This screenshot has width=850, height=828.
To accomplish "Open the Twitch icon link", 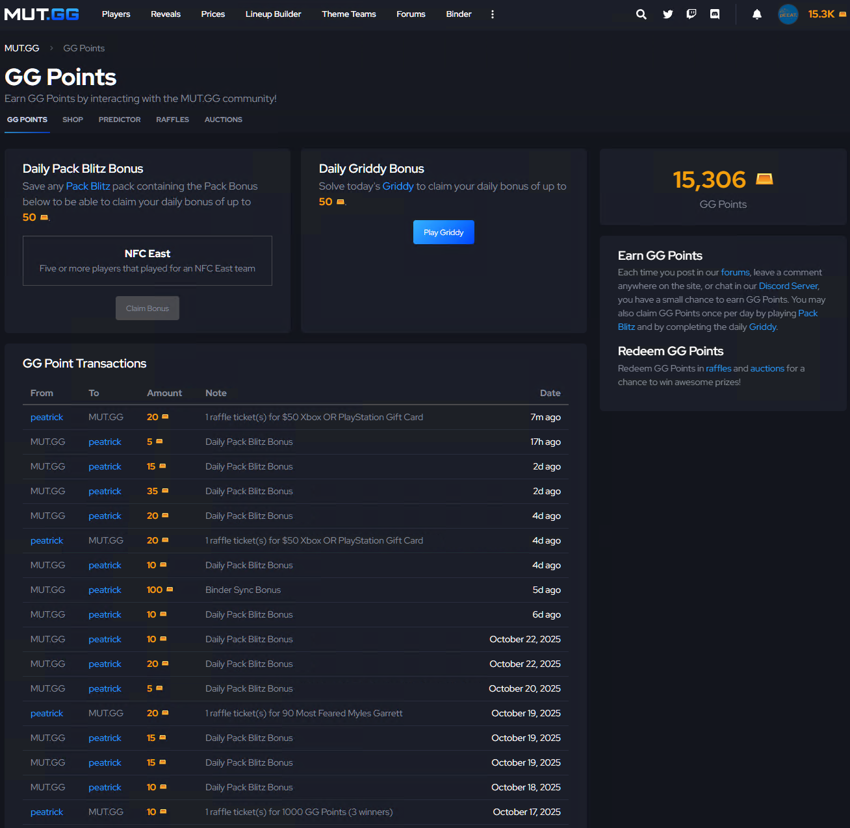I will tap(691, 14).
